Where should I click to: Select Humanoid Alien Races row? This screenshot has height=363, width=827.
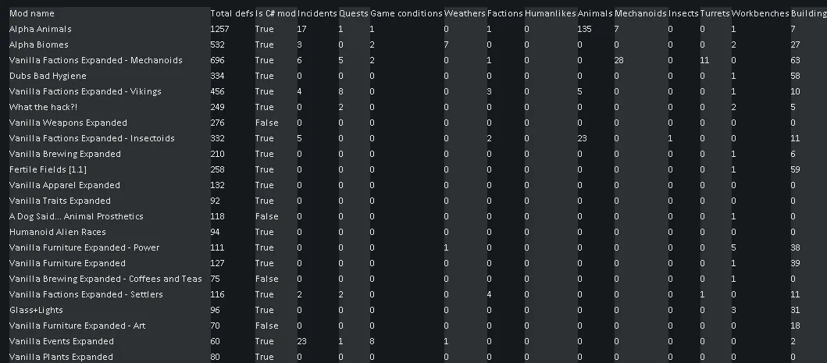pos(57,232)
